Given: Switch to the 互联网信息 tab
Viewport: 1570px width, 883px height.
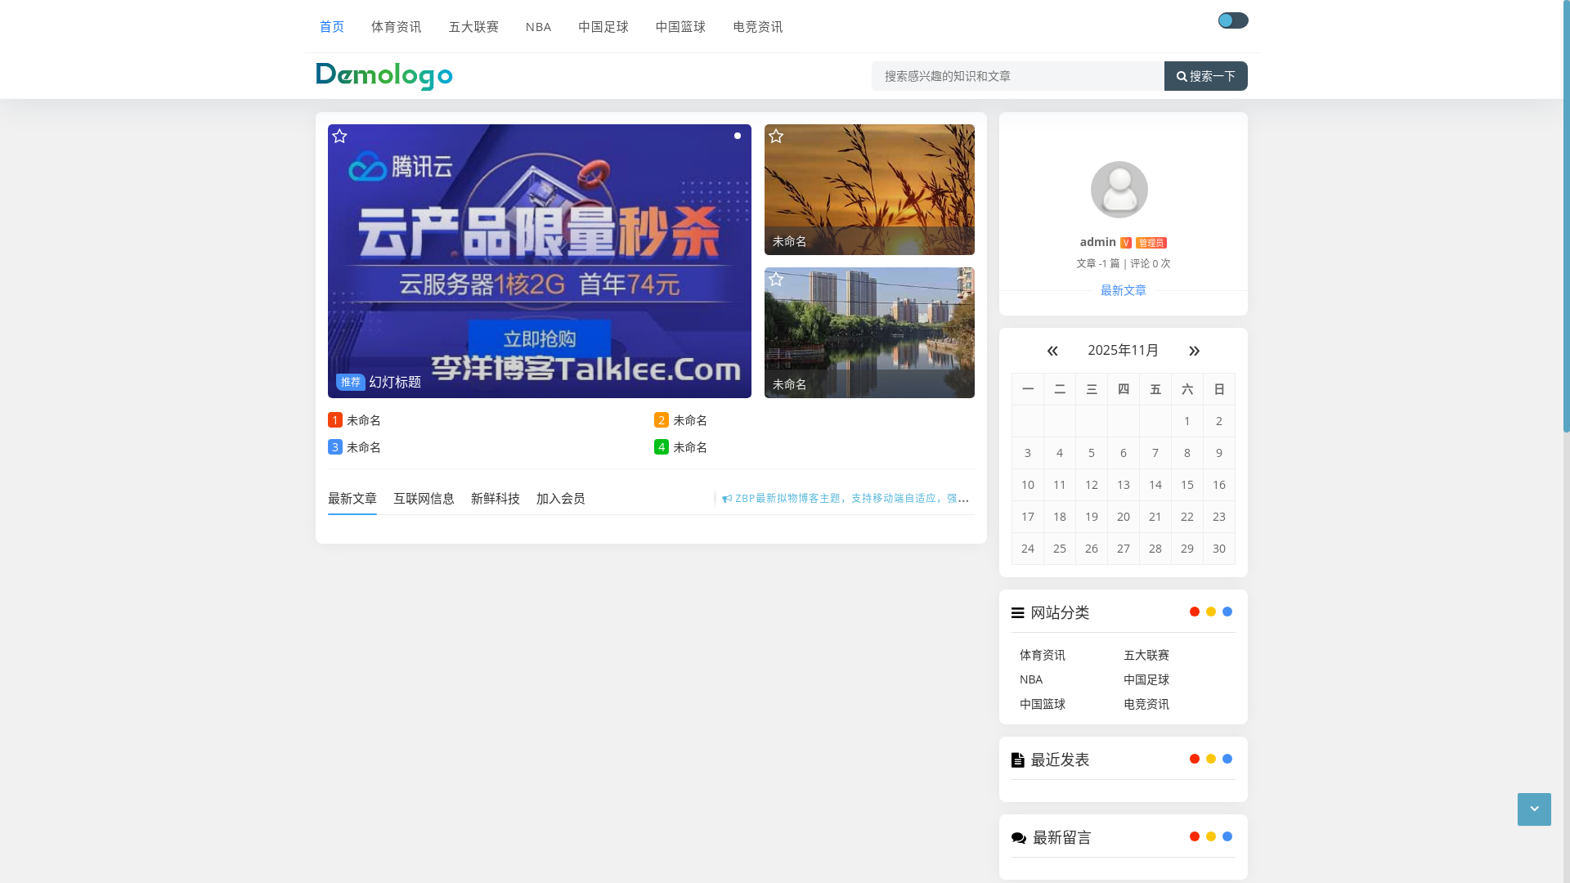Looking at the screenshot, I should tap(424, 499).
